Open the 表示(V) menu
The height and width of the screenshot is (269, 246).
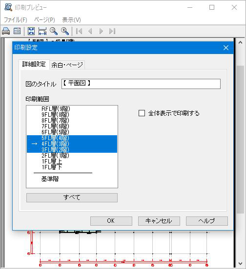(71, 20)
